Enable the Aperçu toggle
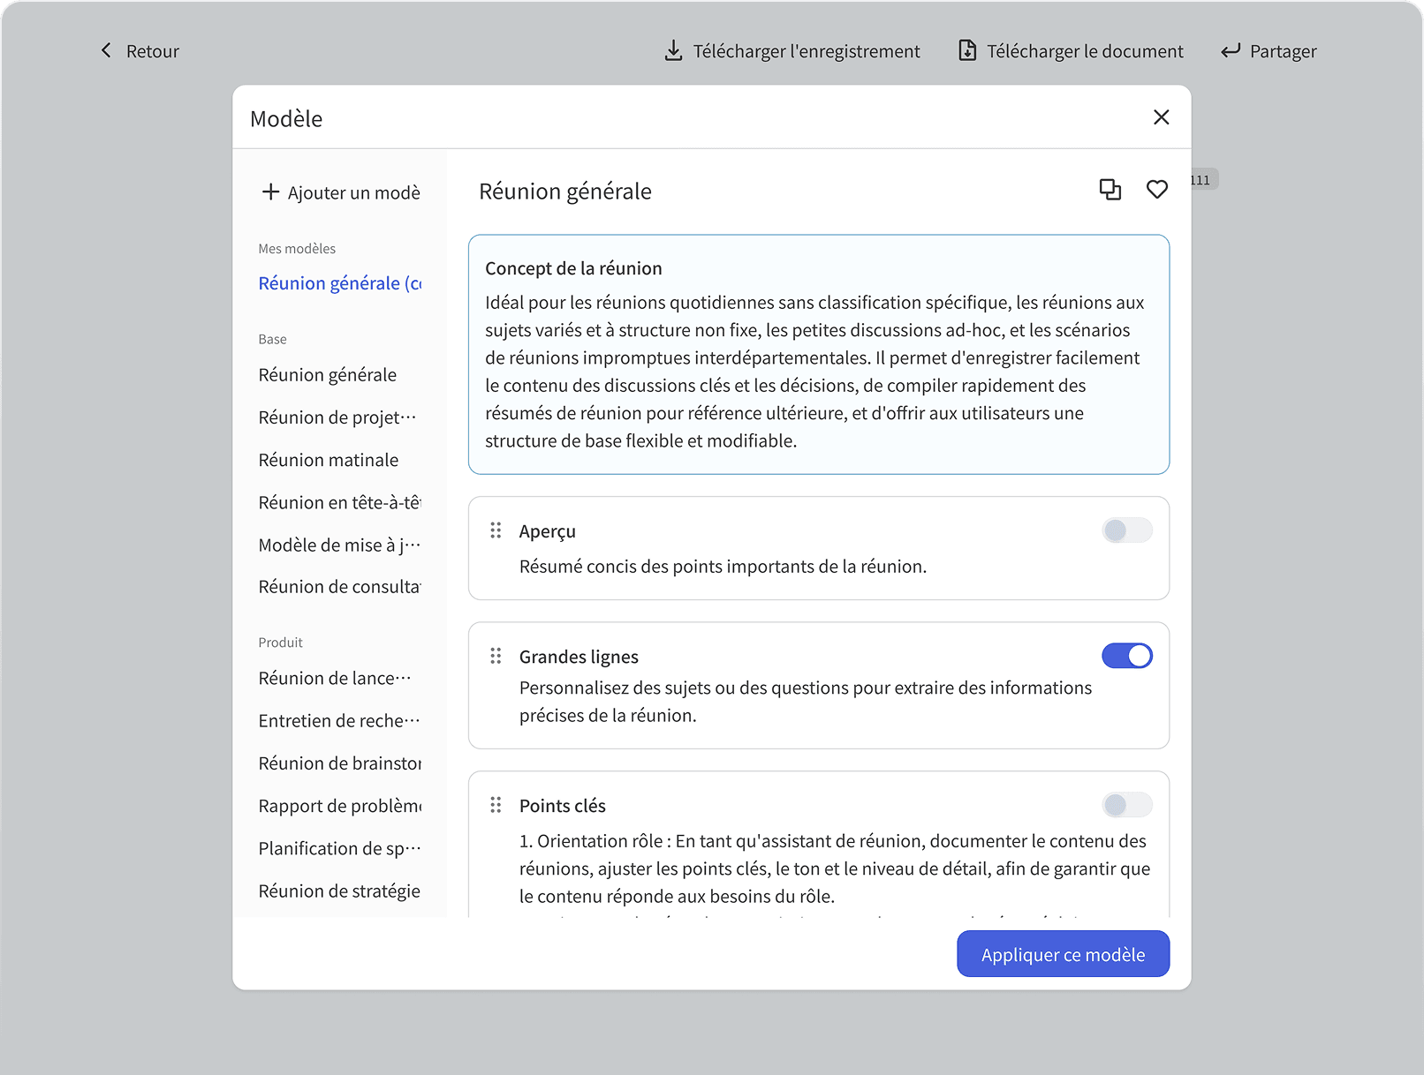1424x1075 pixels. click(x=1126, y=530)
